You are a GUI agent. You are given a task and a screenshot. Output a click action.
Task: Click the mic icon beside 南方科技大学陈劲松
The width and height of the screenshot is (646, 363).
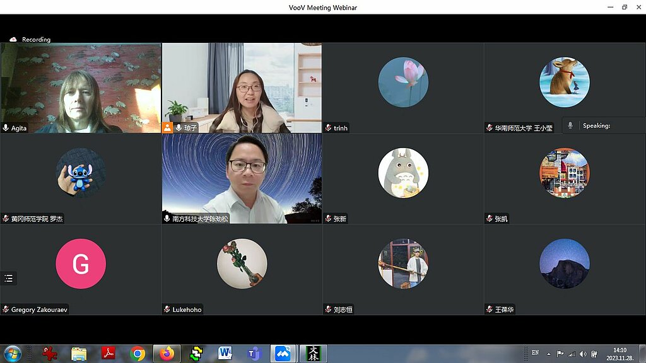[167, 219]
